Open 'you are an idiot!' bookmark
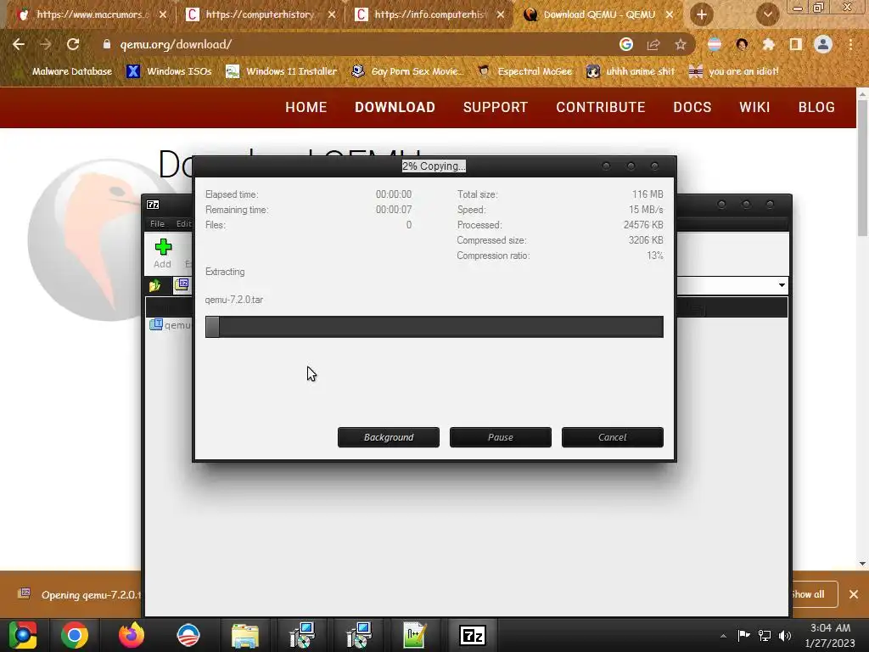869x652 pixels. tap(734, 71)
